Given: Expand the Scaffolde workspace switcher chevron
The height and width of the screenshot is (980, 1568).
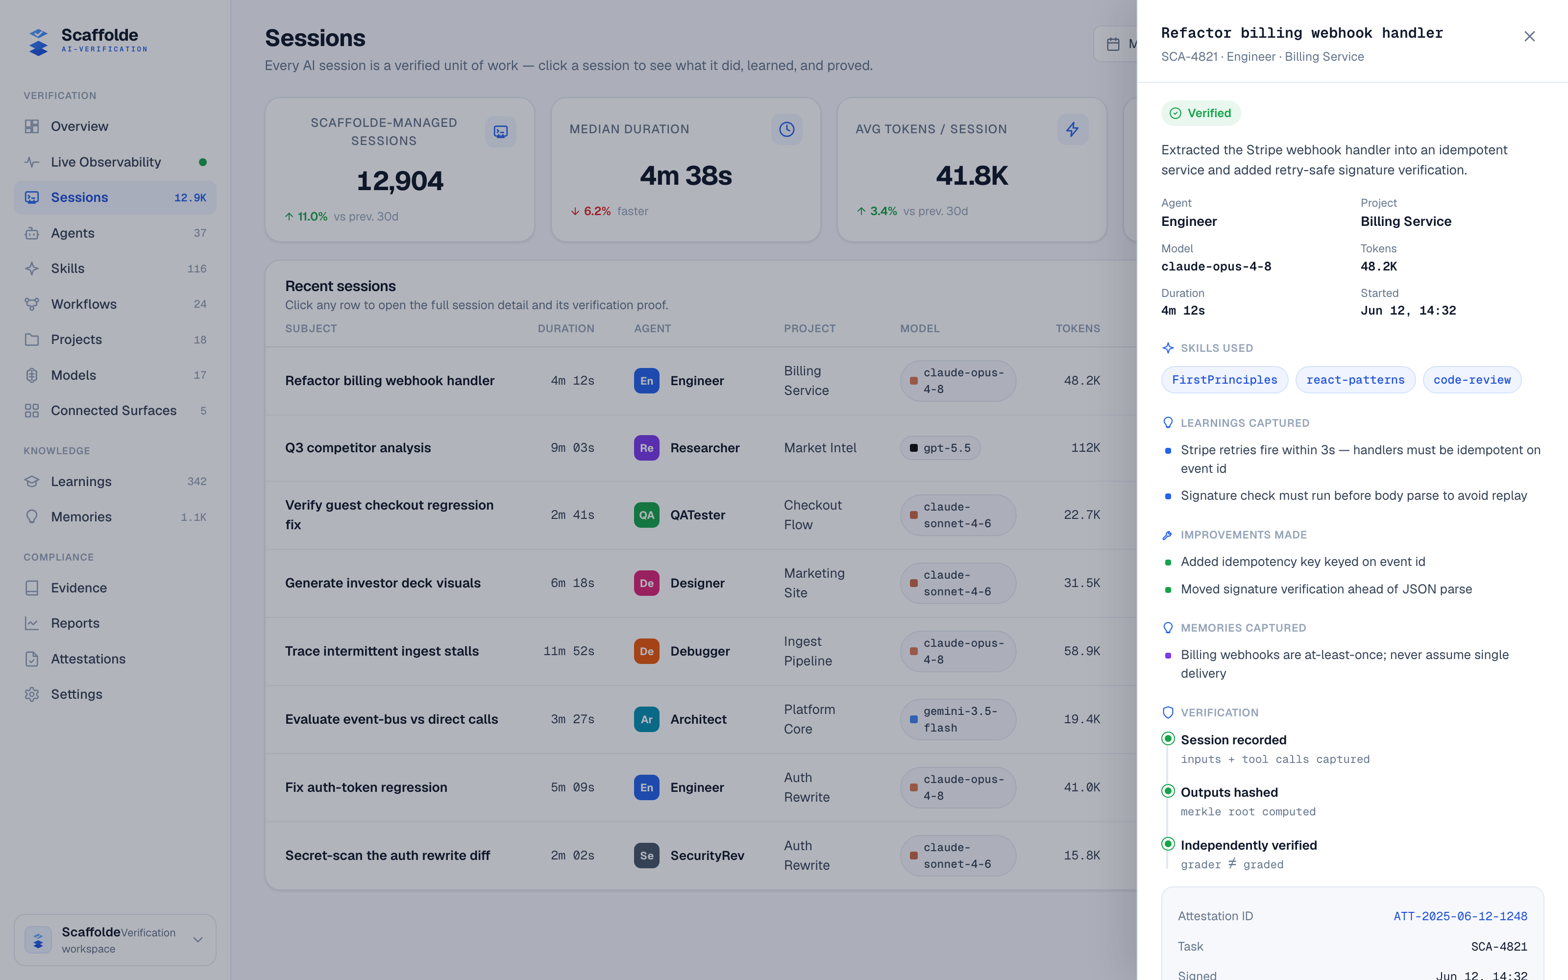Looking at the screenshot, I should pos(198,940).
